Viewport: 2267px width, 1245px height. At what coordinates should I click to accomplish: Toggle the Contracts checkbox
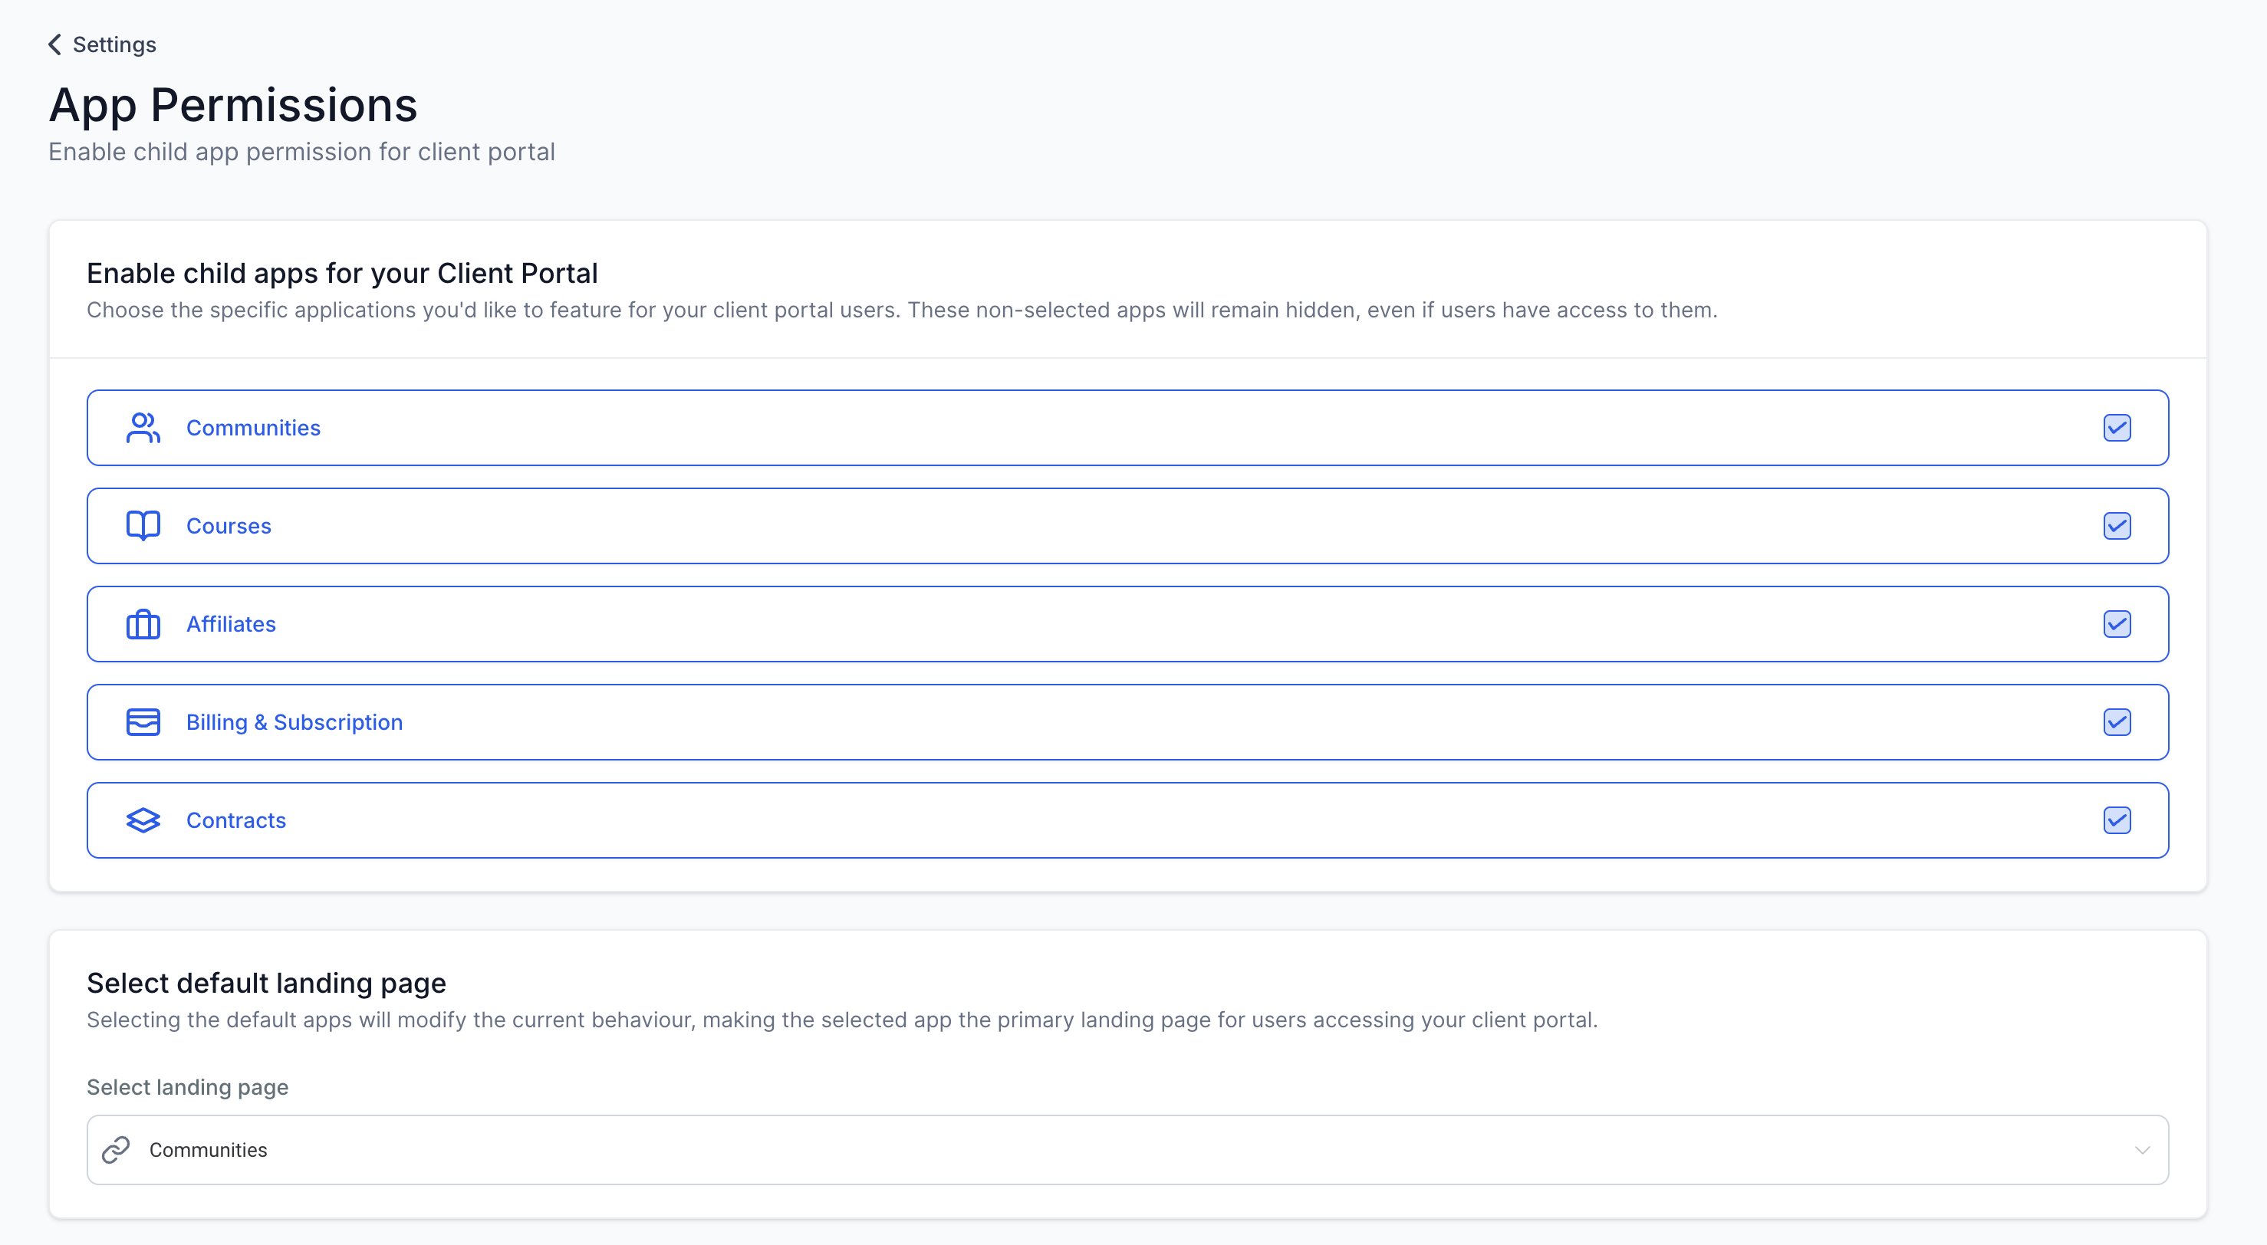pos(2117,820)
